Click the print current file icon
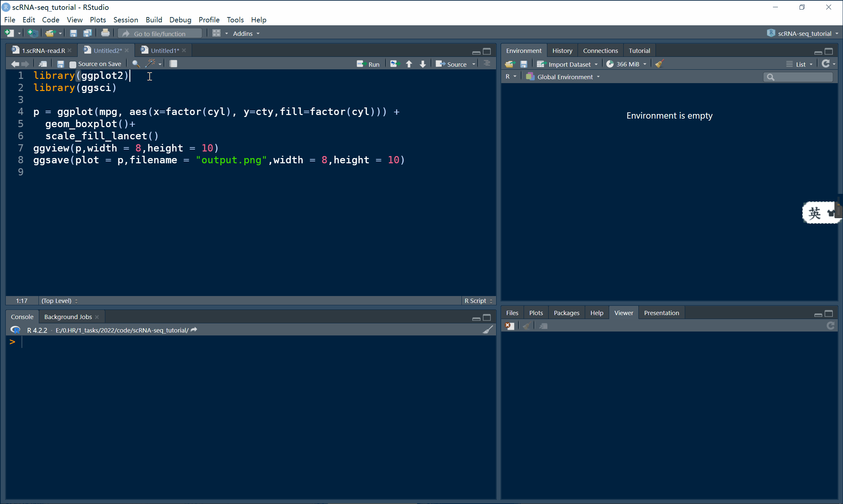The height and width of the screenshot is (504, 843). [105, 33]
